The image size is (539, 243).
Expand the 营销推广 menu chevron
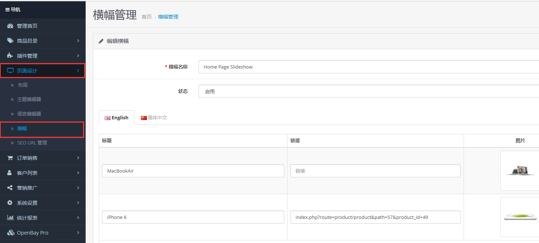pos(78,188)
